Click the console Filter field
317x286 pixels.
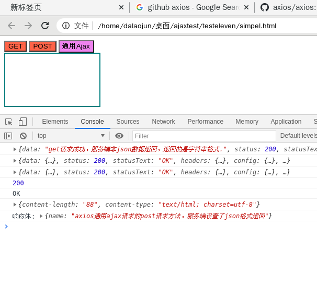pyautogui.click(x=204, y=136)
